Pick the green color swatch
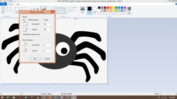 pyautogui.click(x=116, y=8)
